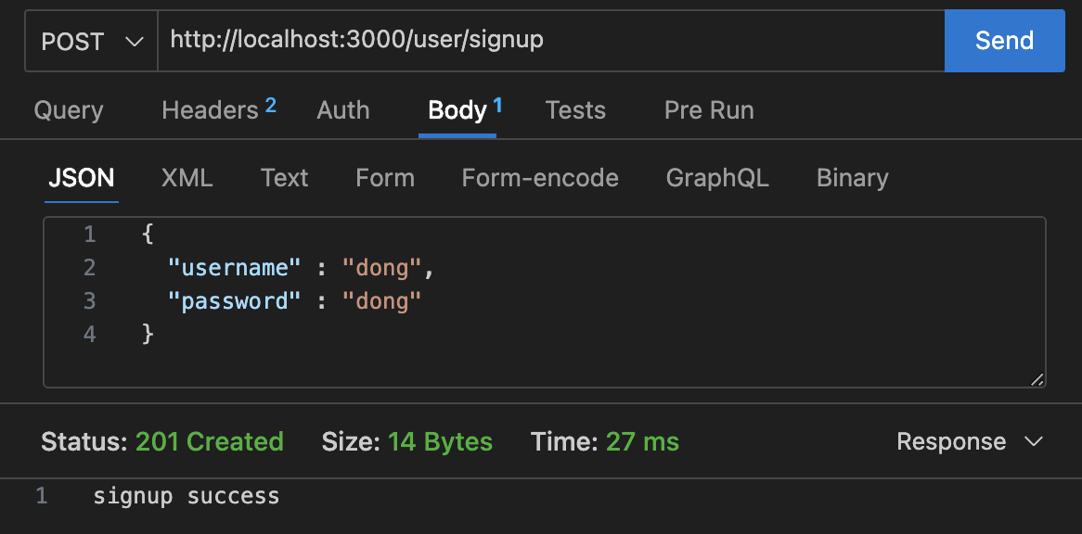Choose Form-encode body type

tap(540, 178)
